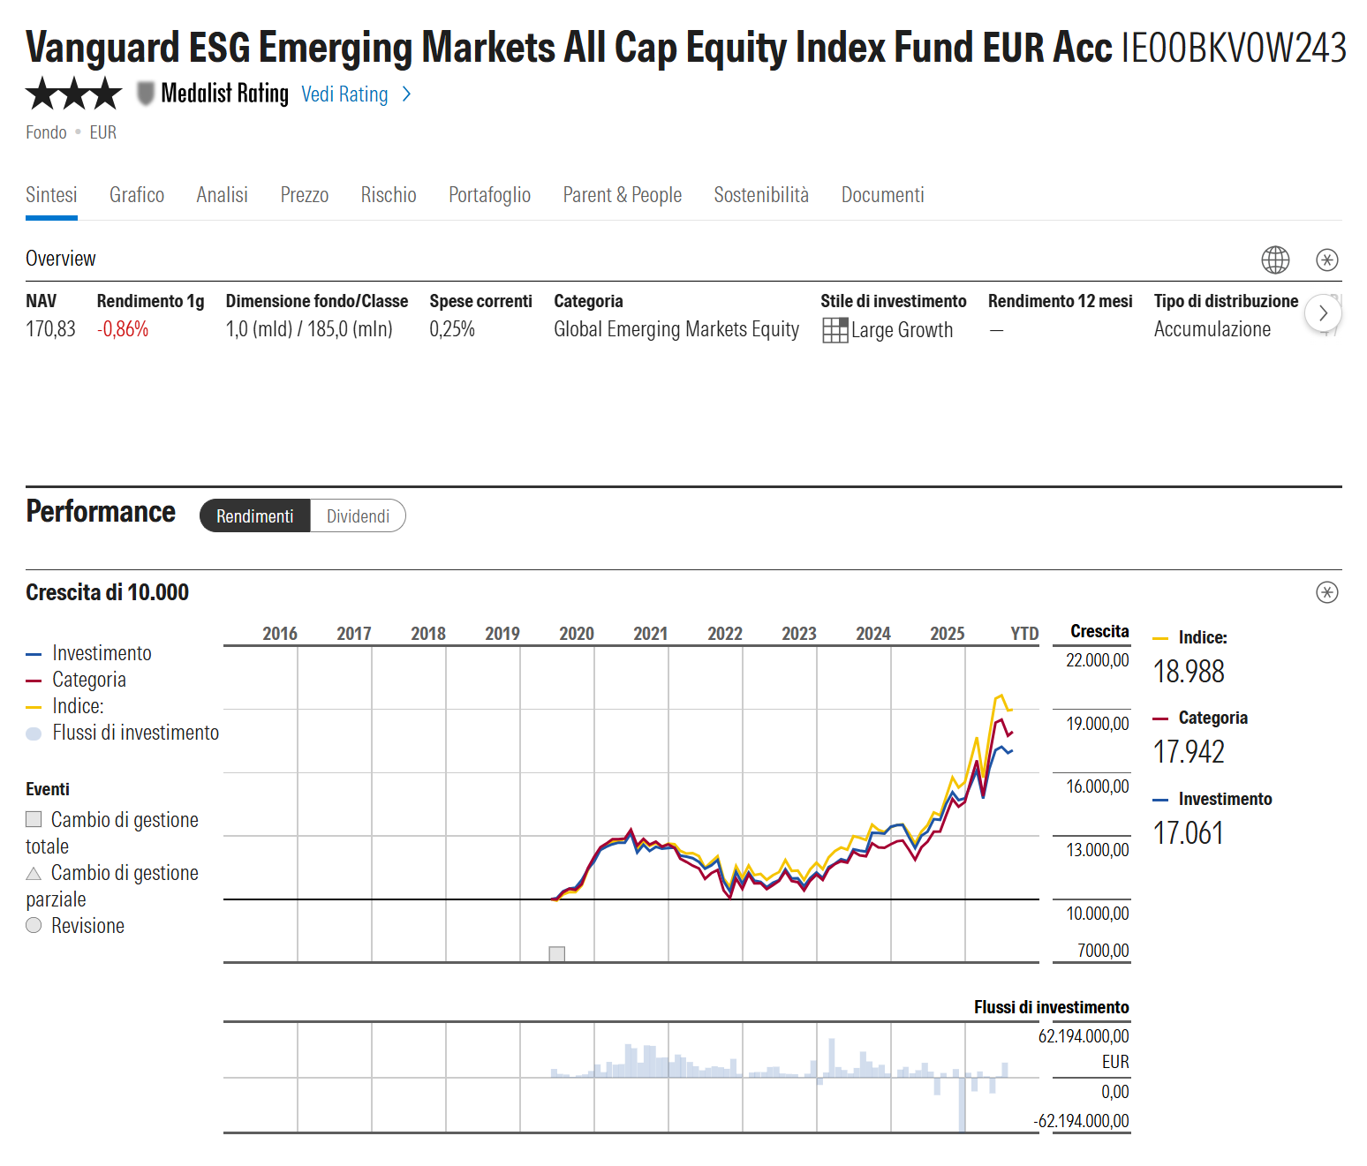Screen dimensions: 1367x1166
Task: Open the Grafico tab
Action: [137, 195]
